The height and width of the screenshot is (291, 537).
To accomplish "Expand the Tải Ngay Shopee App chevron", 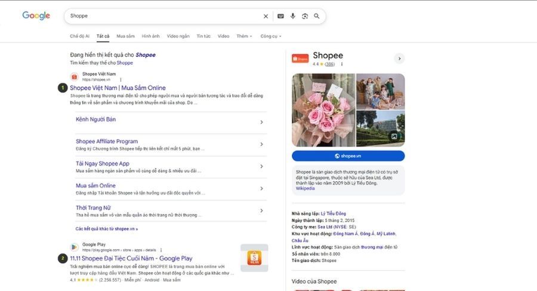I will (x=261, y=167).
